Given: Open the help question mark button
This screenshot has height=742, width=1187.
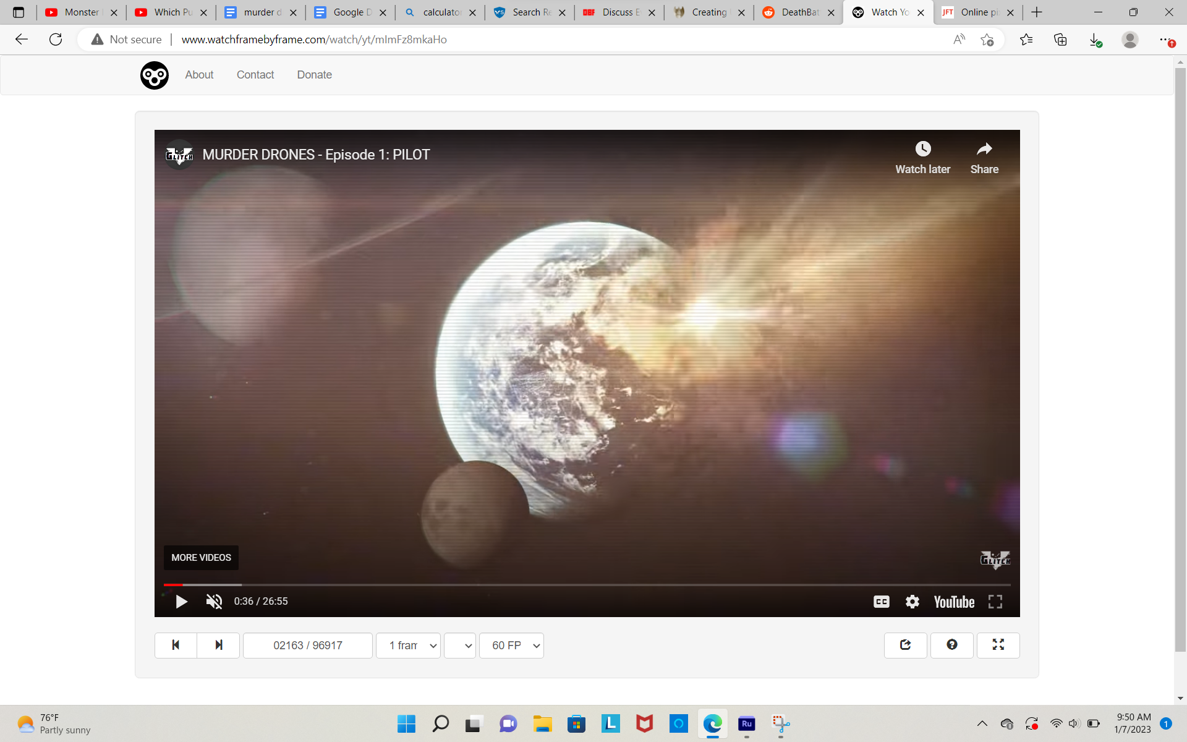Looking at the screenshot, I should pos(952,645).
